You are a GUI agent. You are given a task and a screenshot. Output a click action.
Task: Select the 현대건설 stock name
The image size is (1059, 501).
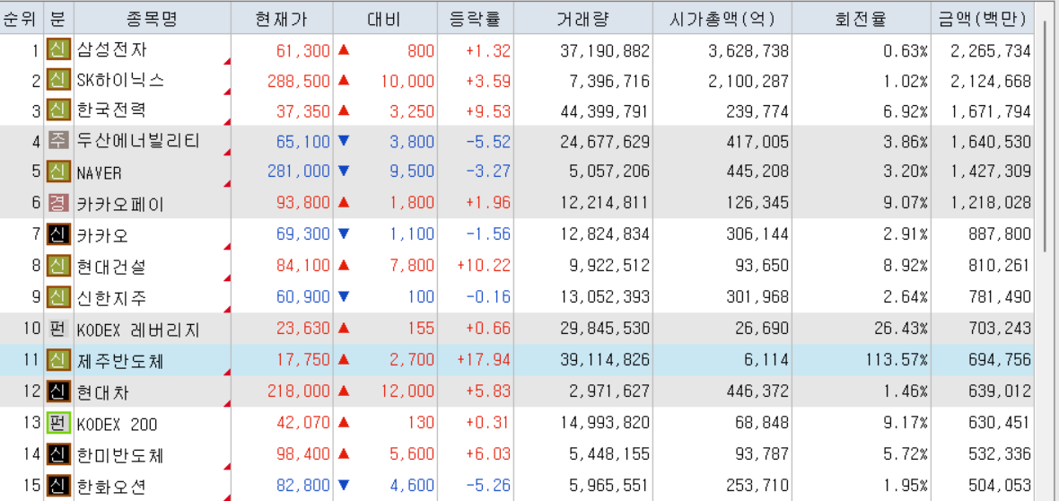coord(111,266)
